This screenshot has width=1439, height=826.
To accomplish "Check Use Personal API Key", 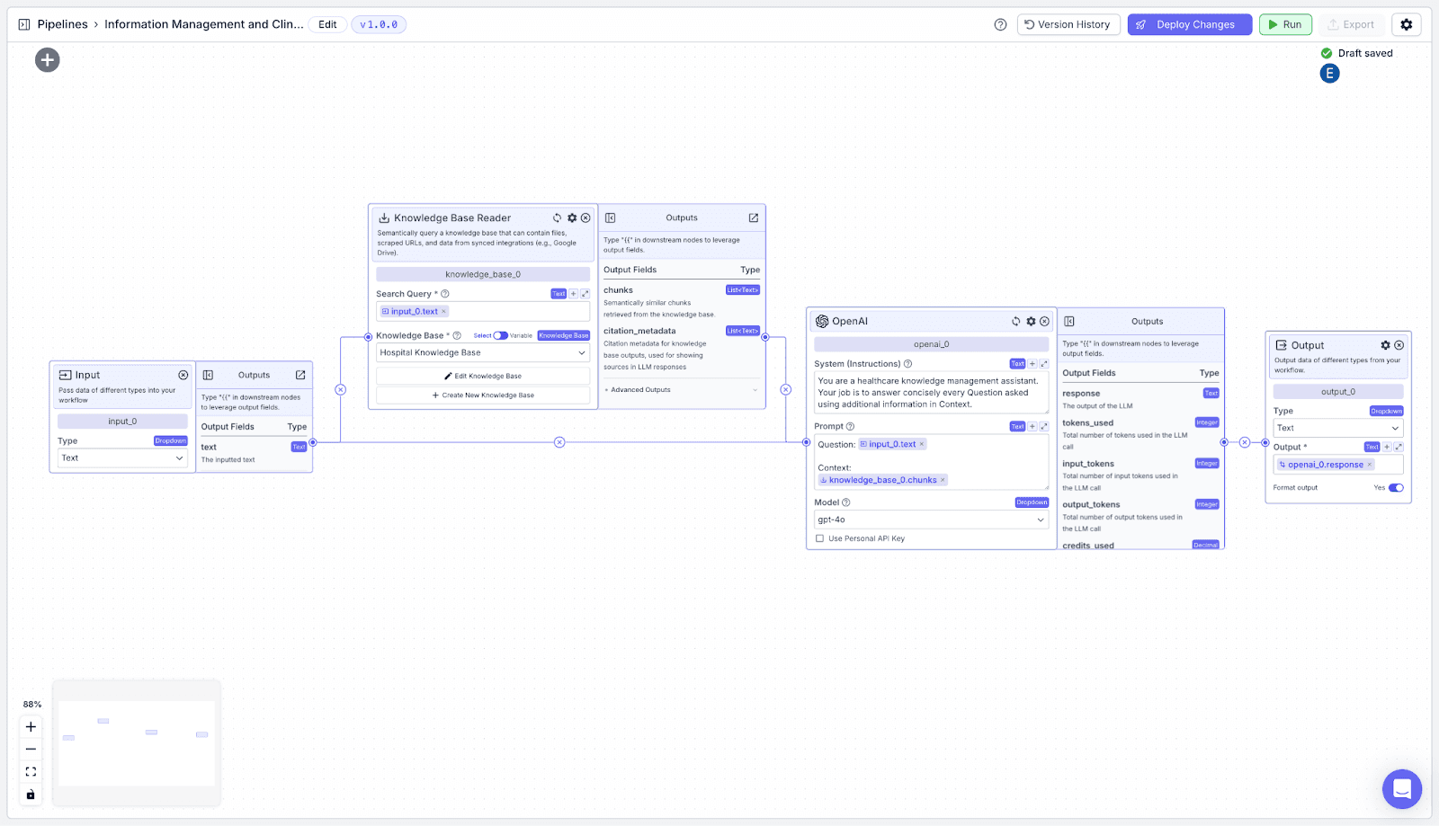I will (819, 538).
